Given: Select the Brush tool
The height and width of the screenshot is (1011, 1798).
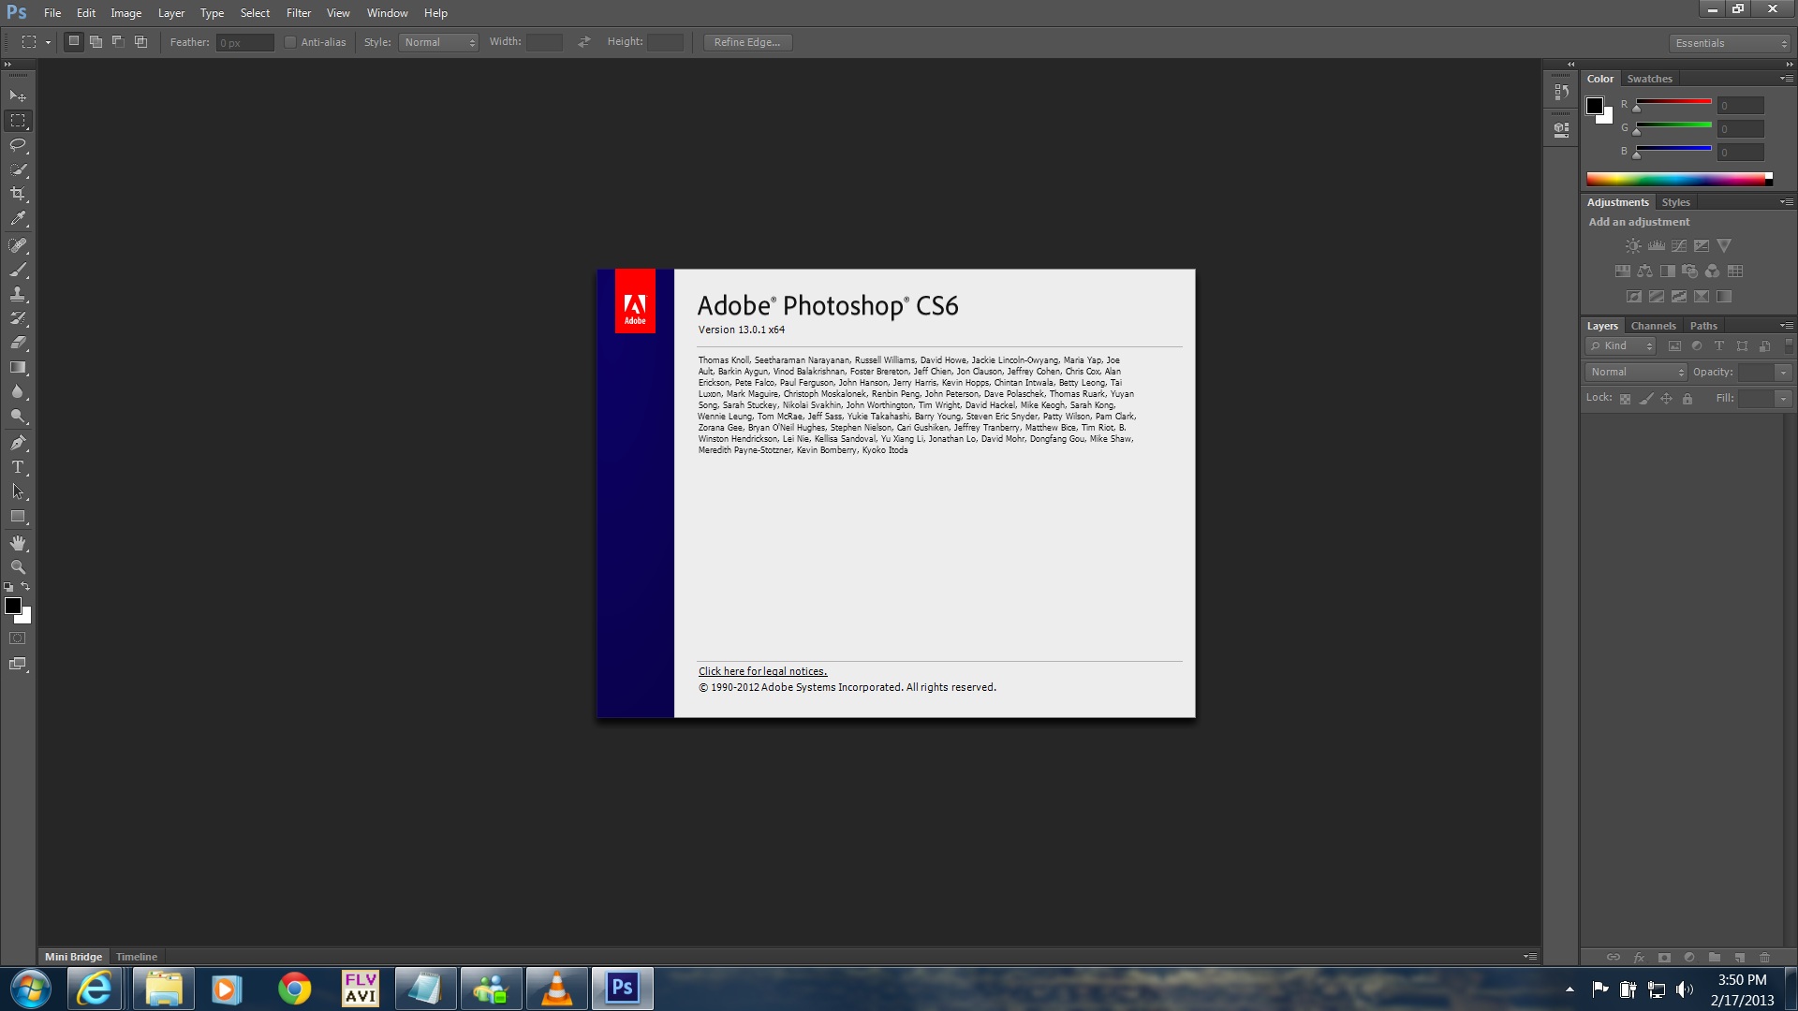Looking at the screenshot, I should pos(19,269).
